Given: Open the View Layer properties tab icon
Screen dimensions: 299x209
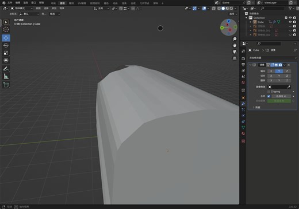Looking at the screenshot, I should coord(243,70).
